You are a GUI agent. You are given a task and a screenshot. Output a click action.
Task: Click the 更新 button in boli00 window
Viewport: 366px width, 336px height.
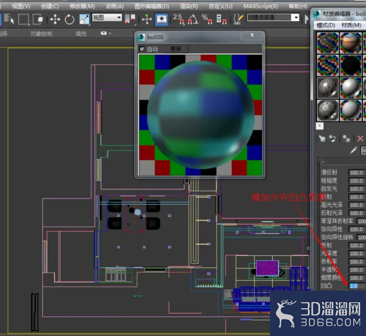point(175,49)
